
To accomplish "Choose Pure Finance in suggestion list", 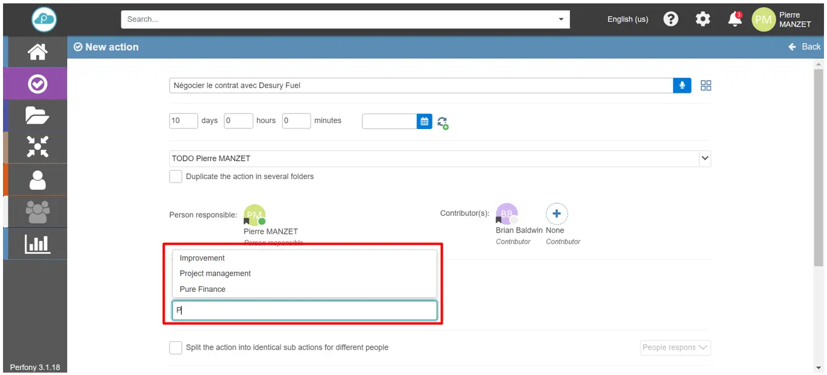I will pos(203,289).
